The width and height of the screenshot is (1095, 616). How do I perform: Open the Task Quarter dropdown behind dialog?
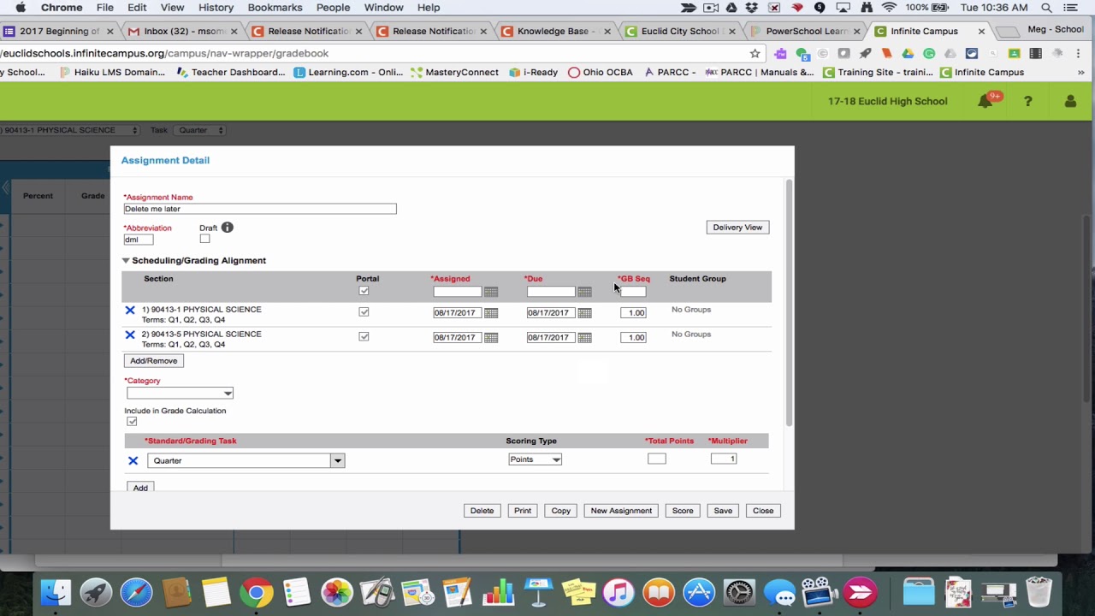pyautogui.click(x=201, y=130)
